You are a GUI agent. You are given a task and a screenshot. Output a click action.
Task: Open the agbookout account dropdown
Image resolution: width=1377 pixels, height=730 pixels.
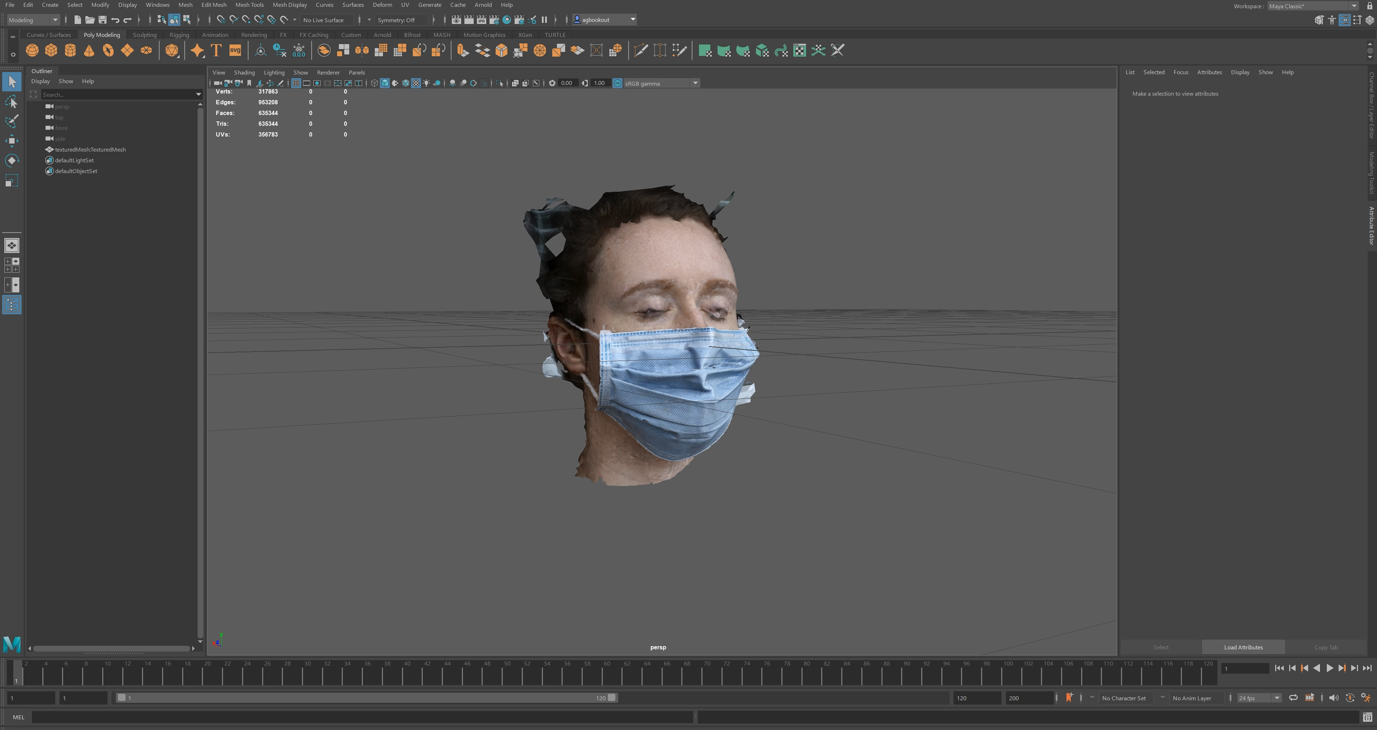pyautogui.click(x=604, y=20)
